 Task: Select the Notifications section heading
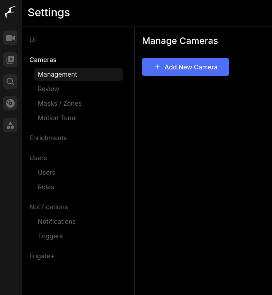click(49, 207)
